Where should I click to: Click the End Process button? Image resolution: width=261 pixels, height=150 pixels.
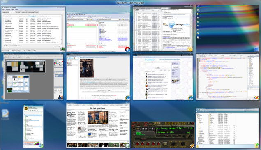(58, 46)
